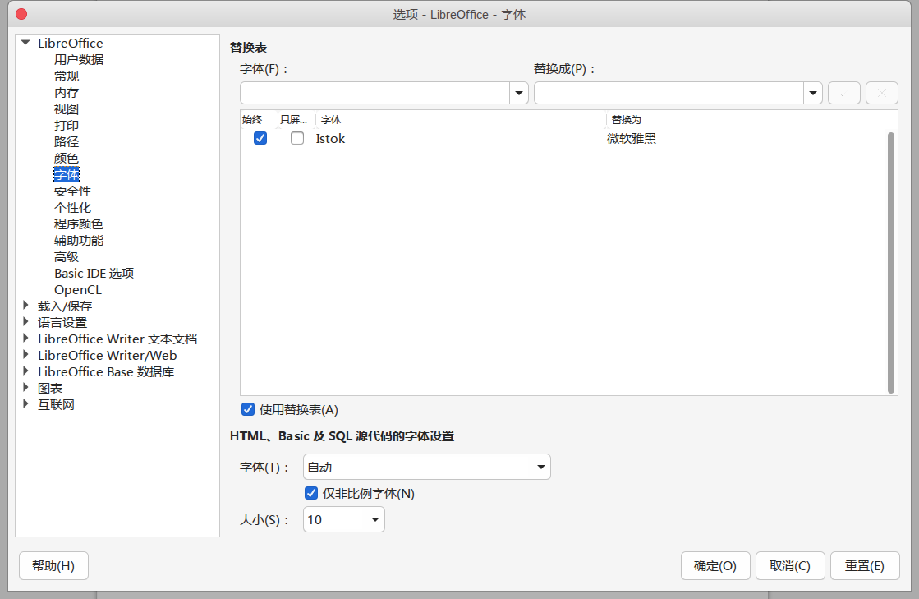This screenshot has width=919, height=599.
Task: Select 高级 in options tree
Action: coord(67,257)
